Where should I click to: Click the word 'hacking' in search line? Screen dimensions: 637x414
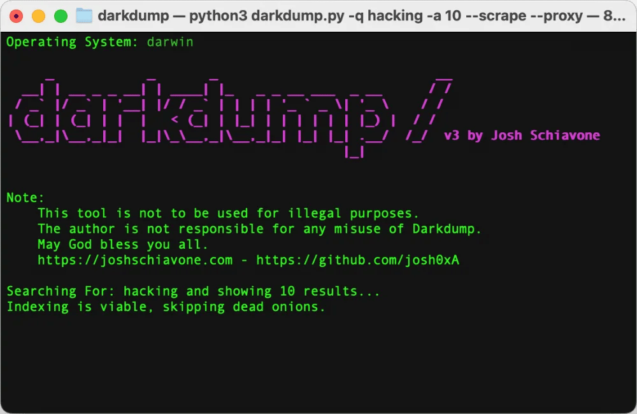click(x=151, y=291)
